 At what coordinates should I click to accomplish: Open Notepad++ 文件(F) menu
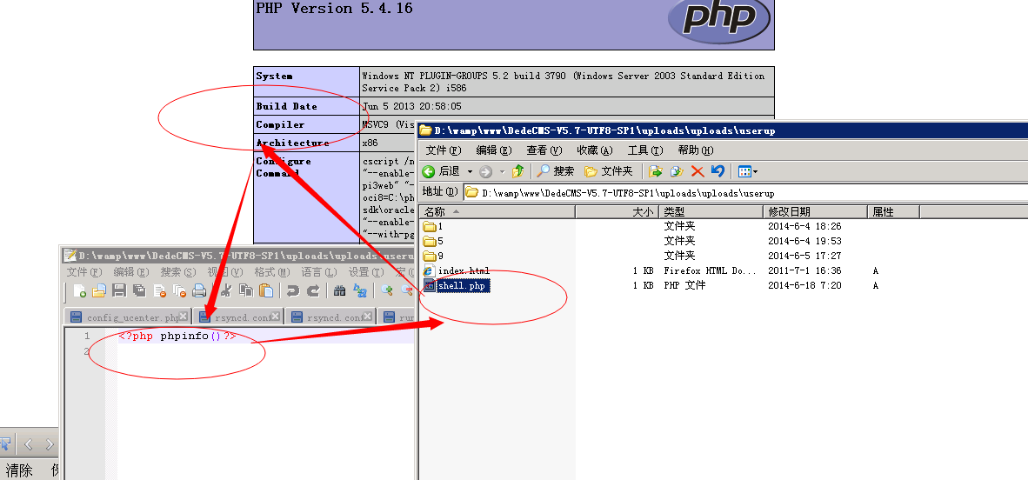point(84,272)
